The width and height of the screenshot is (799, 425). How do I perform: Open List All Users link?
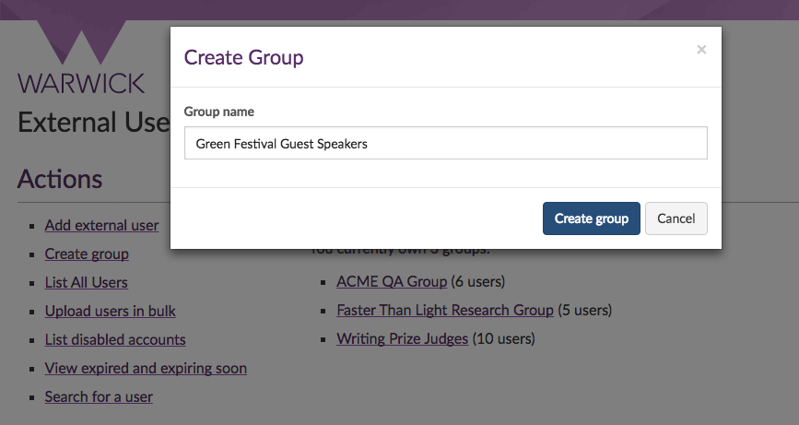point(86,282)
